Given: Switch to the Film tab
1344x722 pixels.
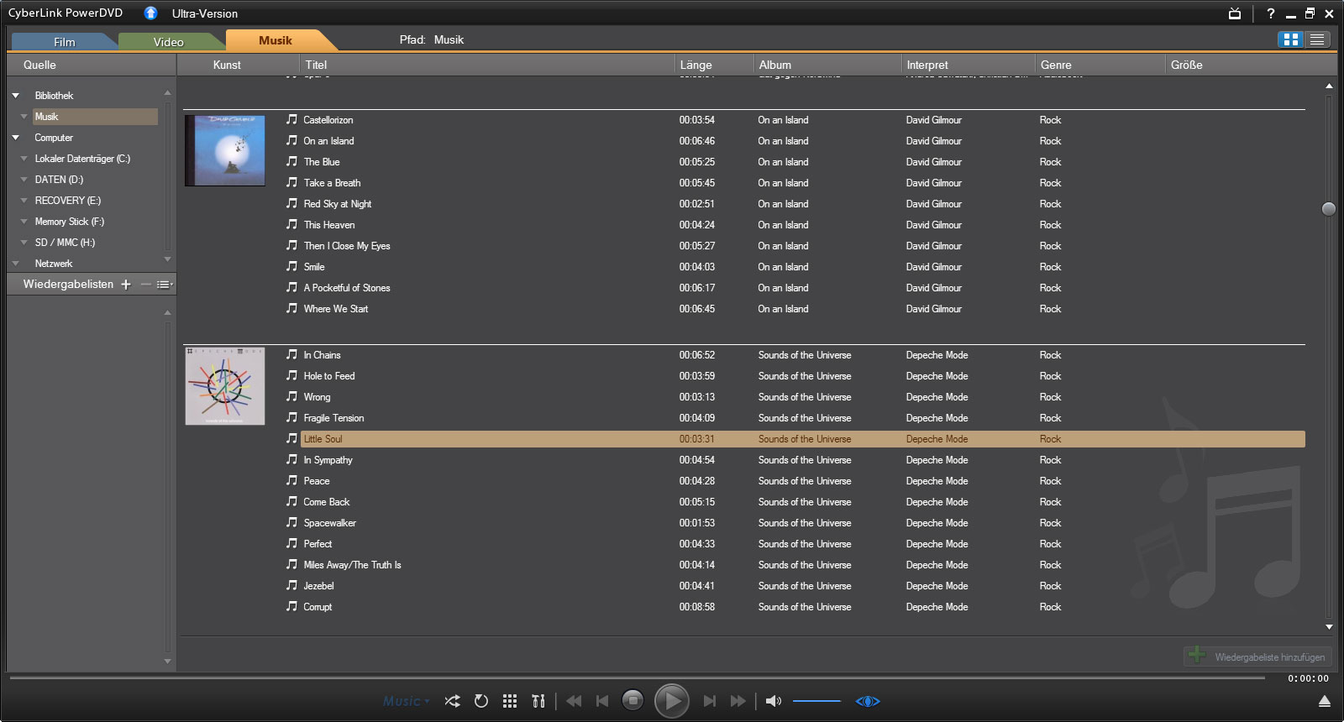Looking at the screenshot, I should (x=65, y=42).
